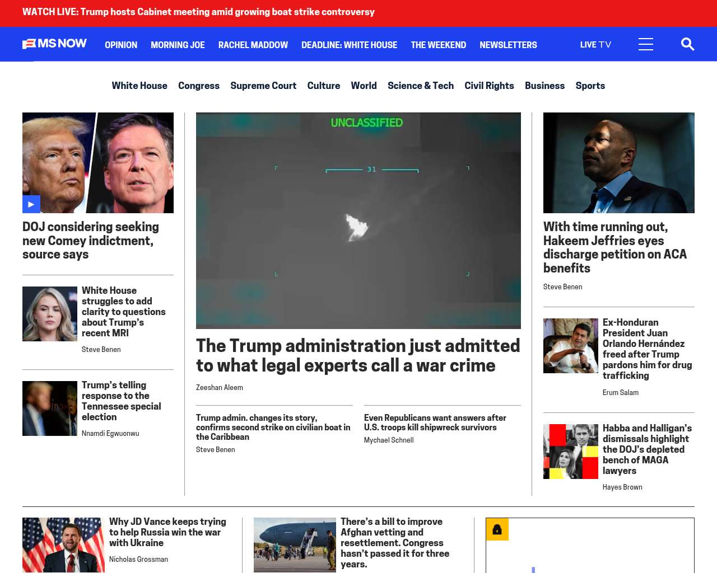Click the unclassified boat strike video image
This screenshot has width=717, height=573.
point(358,220)
